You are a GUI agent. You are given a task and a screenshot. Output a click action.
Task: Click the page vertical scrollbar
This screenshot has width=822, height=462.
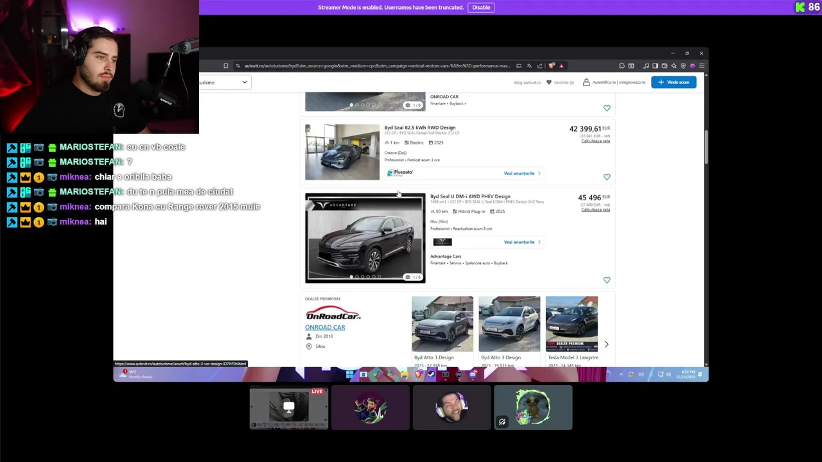tap(706, 148)
